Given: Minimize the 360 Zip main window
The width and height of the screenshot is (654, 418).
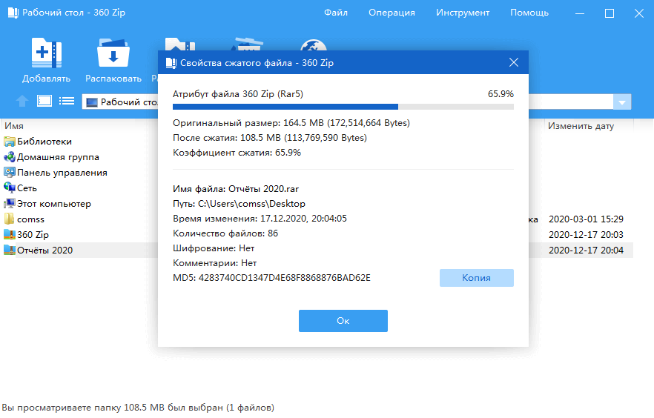Looking at the screenshot, I should (x=580, y=13).
